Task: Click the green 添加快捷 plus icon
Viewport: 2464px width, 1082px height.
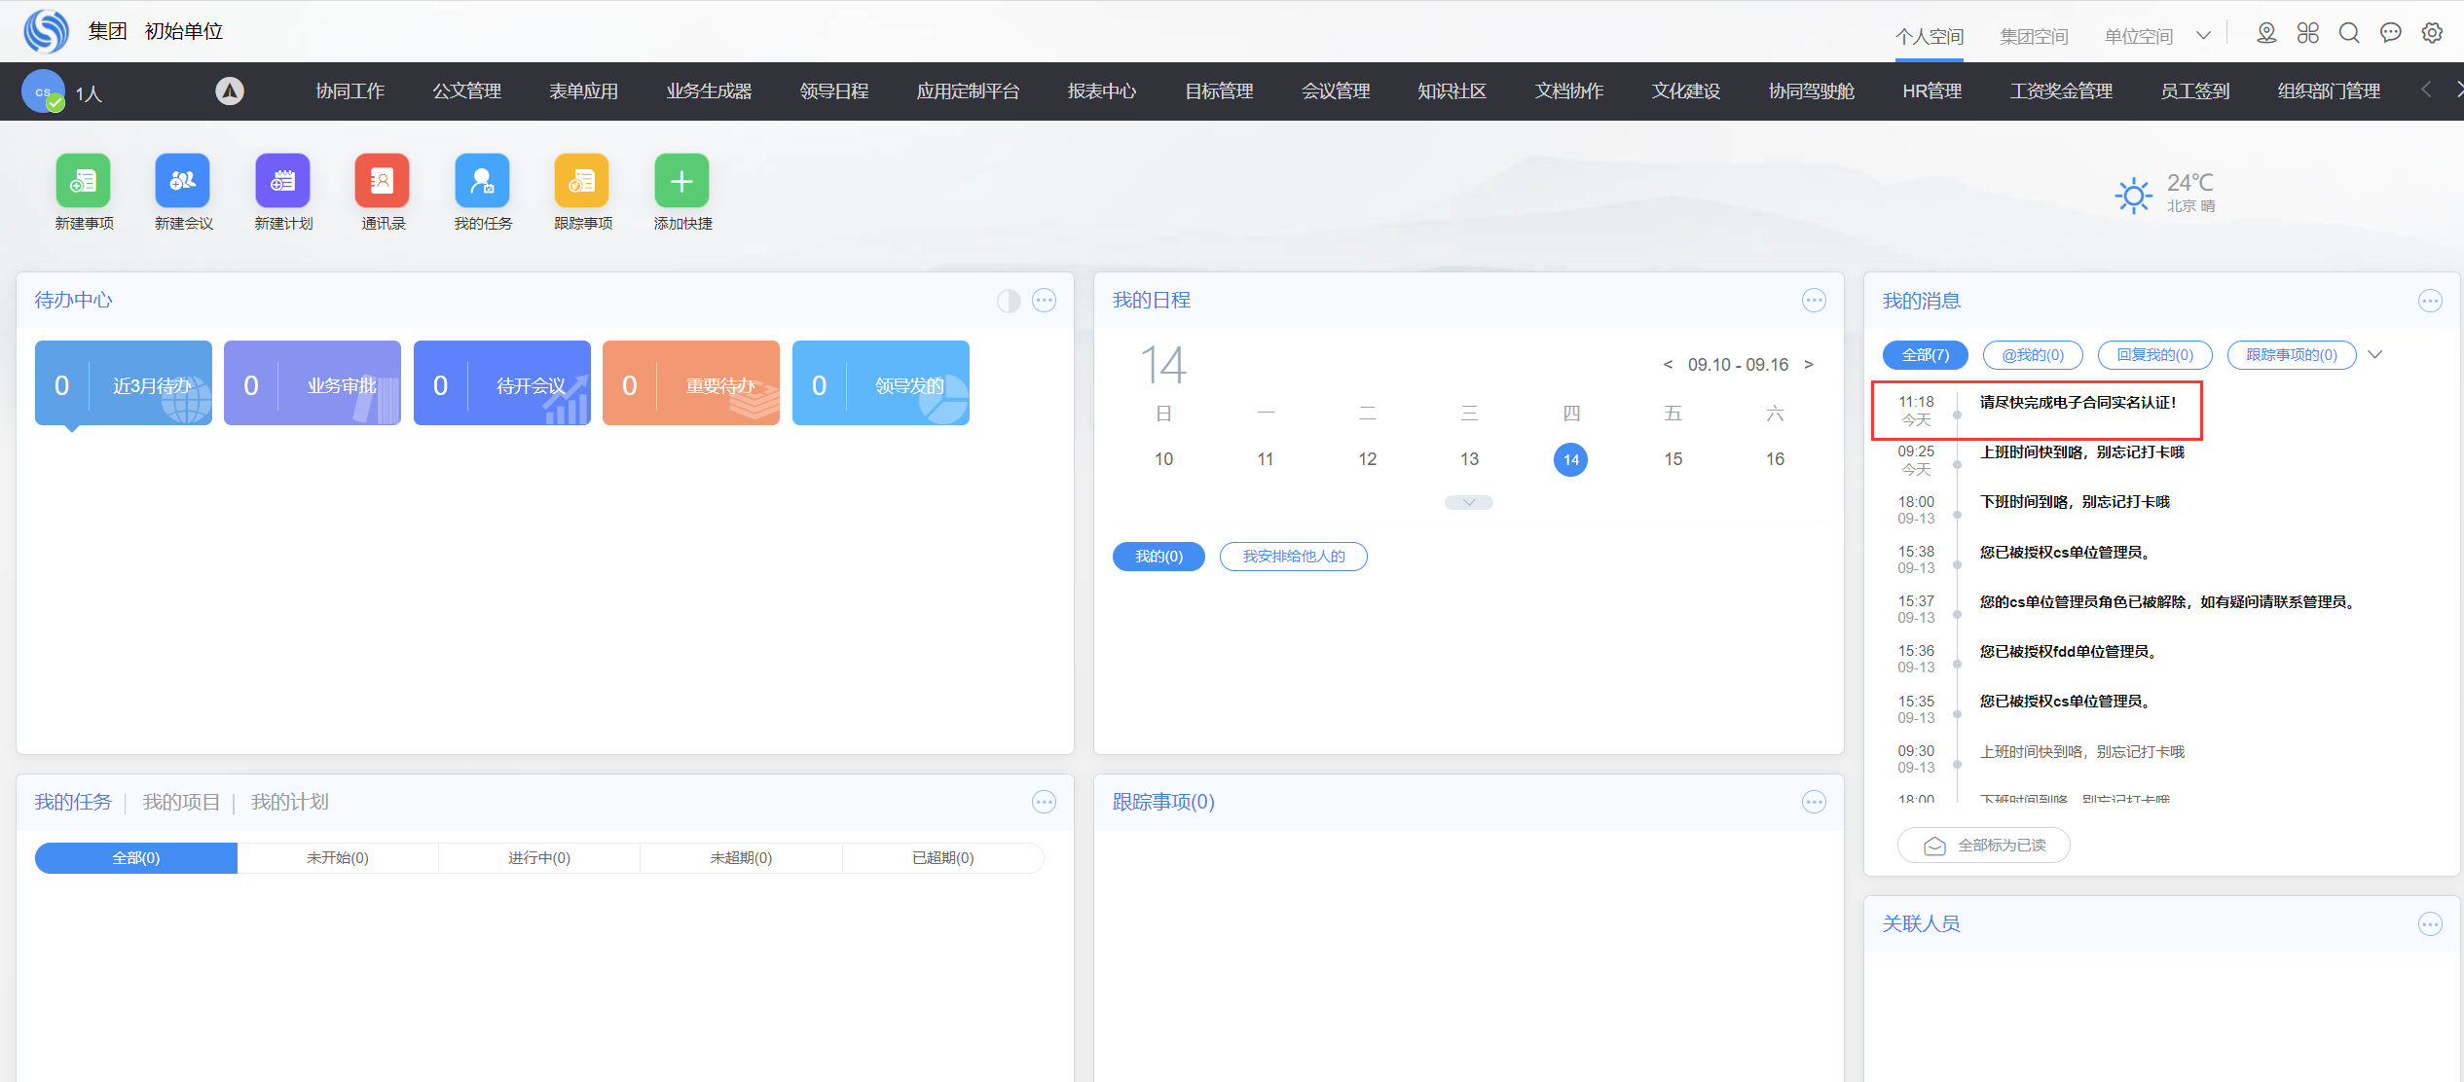Action: pyautogui.click(x=682, y=181)
